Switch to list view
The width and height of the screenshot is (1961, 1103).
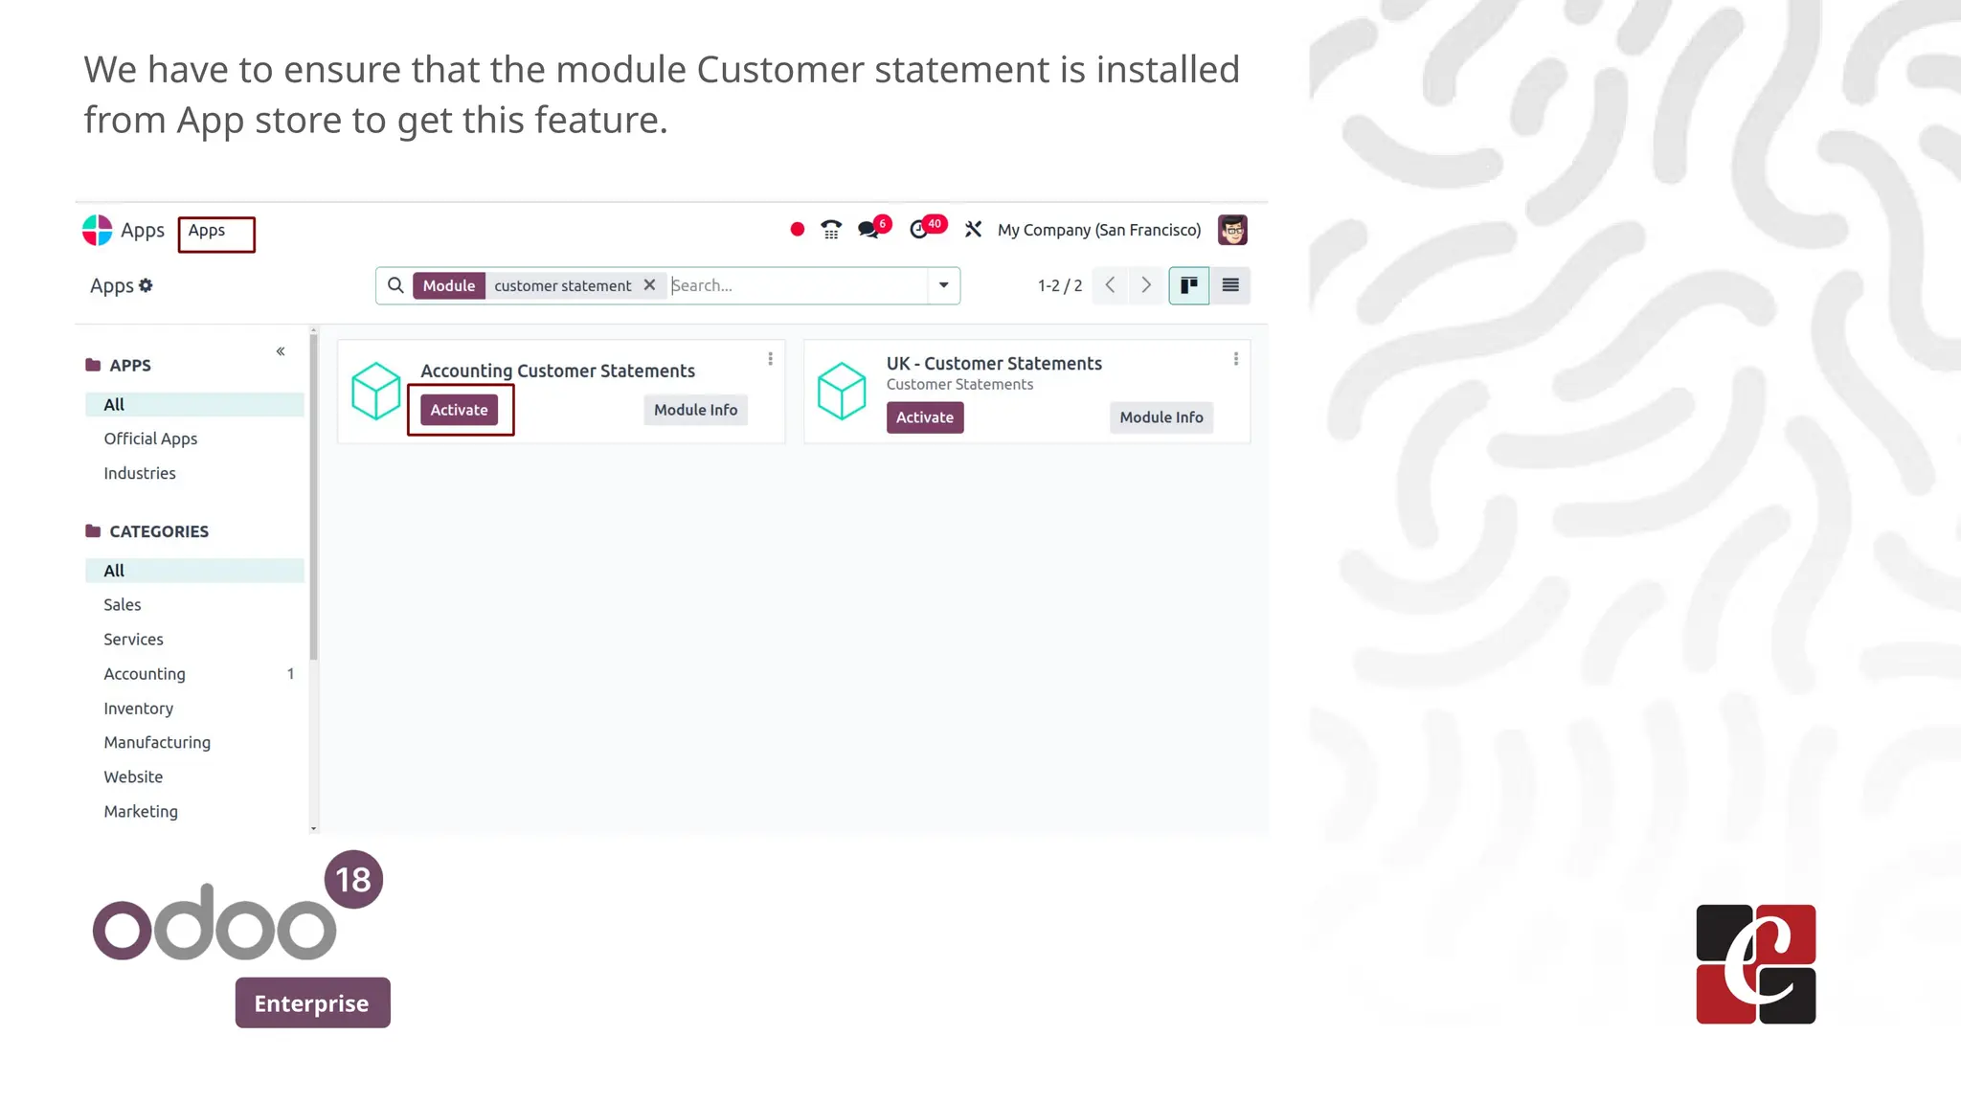coord(1230,285)
